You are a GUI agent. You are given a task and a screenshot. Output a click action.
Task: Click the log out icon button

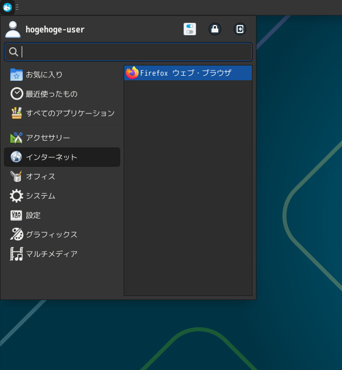[x=240, y=29]
